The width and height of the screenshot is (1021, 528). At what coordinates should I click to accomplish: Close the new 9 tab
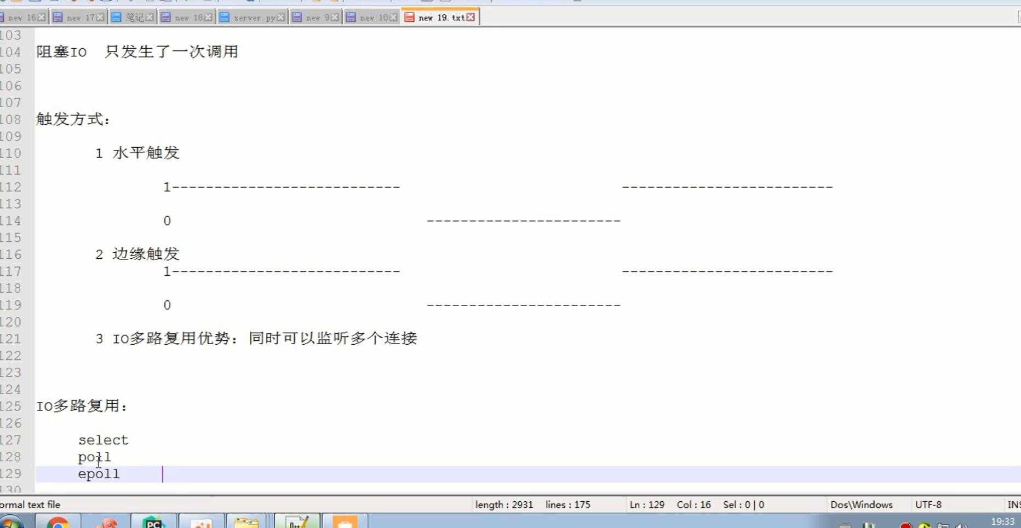[335, 18]
